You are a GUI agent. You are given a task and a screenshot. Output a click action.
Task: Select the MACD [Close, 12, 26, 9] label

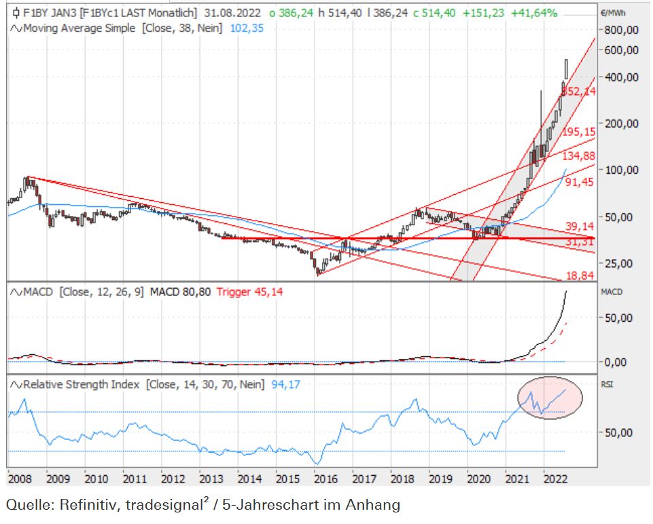(84, 293)
